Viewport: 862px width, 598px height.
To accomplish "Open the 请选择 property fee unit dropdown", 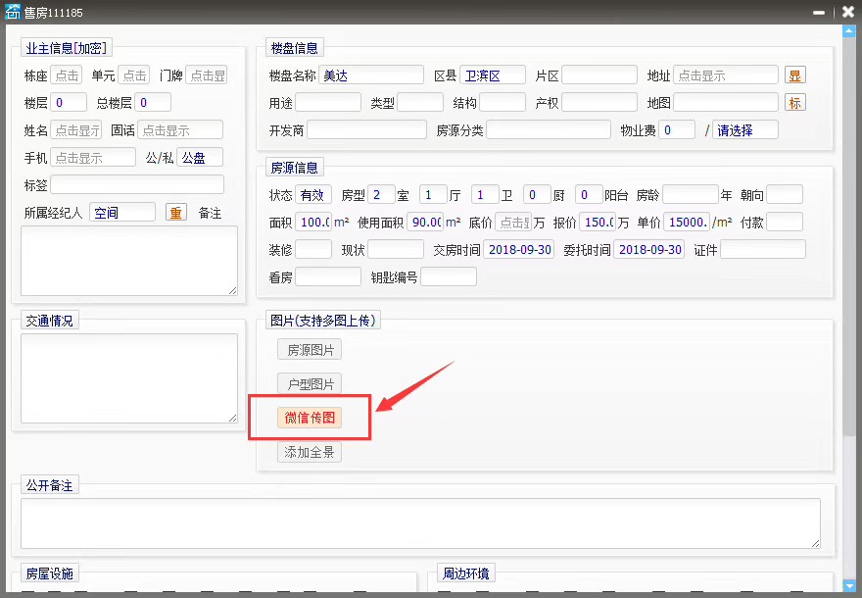I will 745,130.
